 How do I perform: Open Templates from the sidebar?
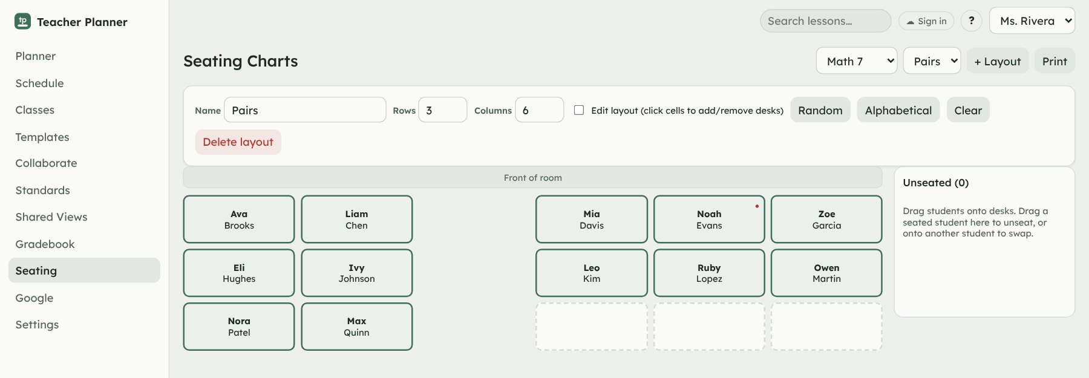(84, 137)
